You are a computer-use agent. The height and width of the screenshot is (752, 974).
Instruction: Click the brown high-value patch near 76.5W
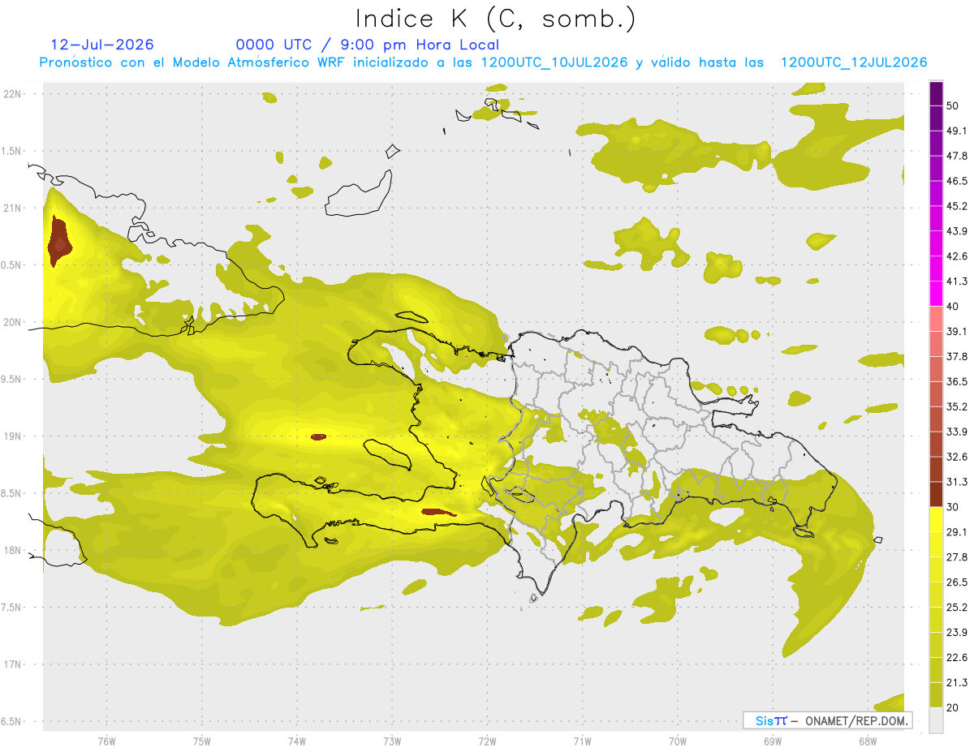[x=59, y=241]
